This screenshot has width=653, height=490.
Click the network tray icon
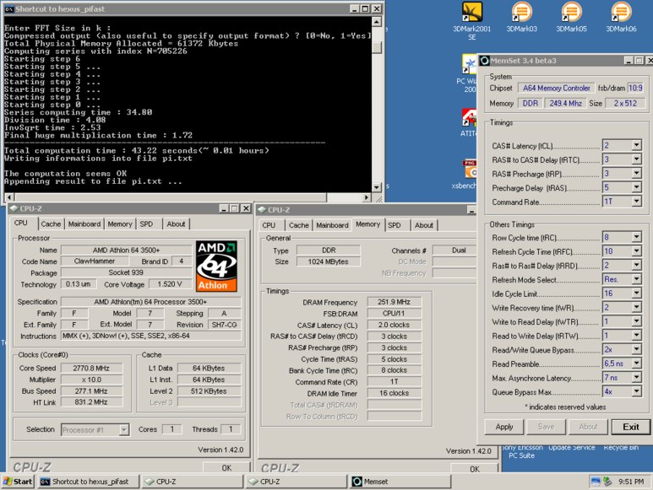(x=596, y=482)
